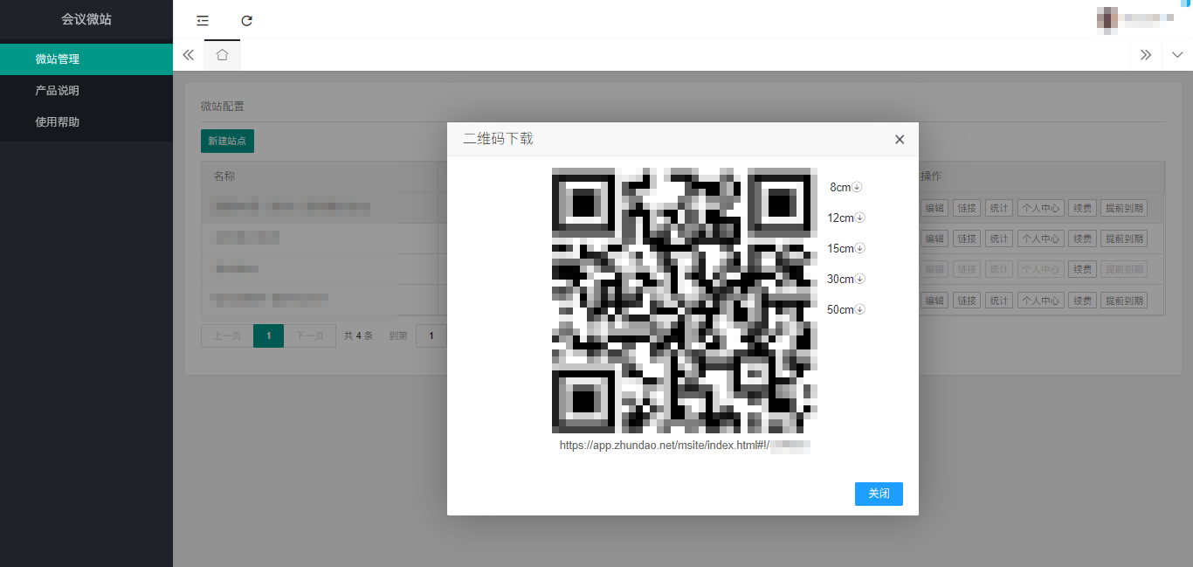Expand the tab options chevron dropdown
This screenshot has width=1193, height=567.
click(1177, 55)
